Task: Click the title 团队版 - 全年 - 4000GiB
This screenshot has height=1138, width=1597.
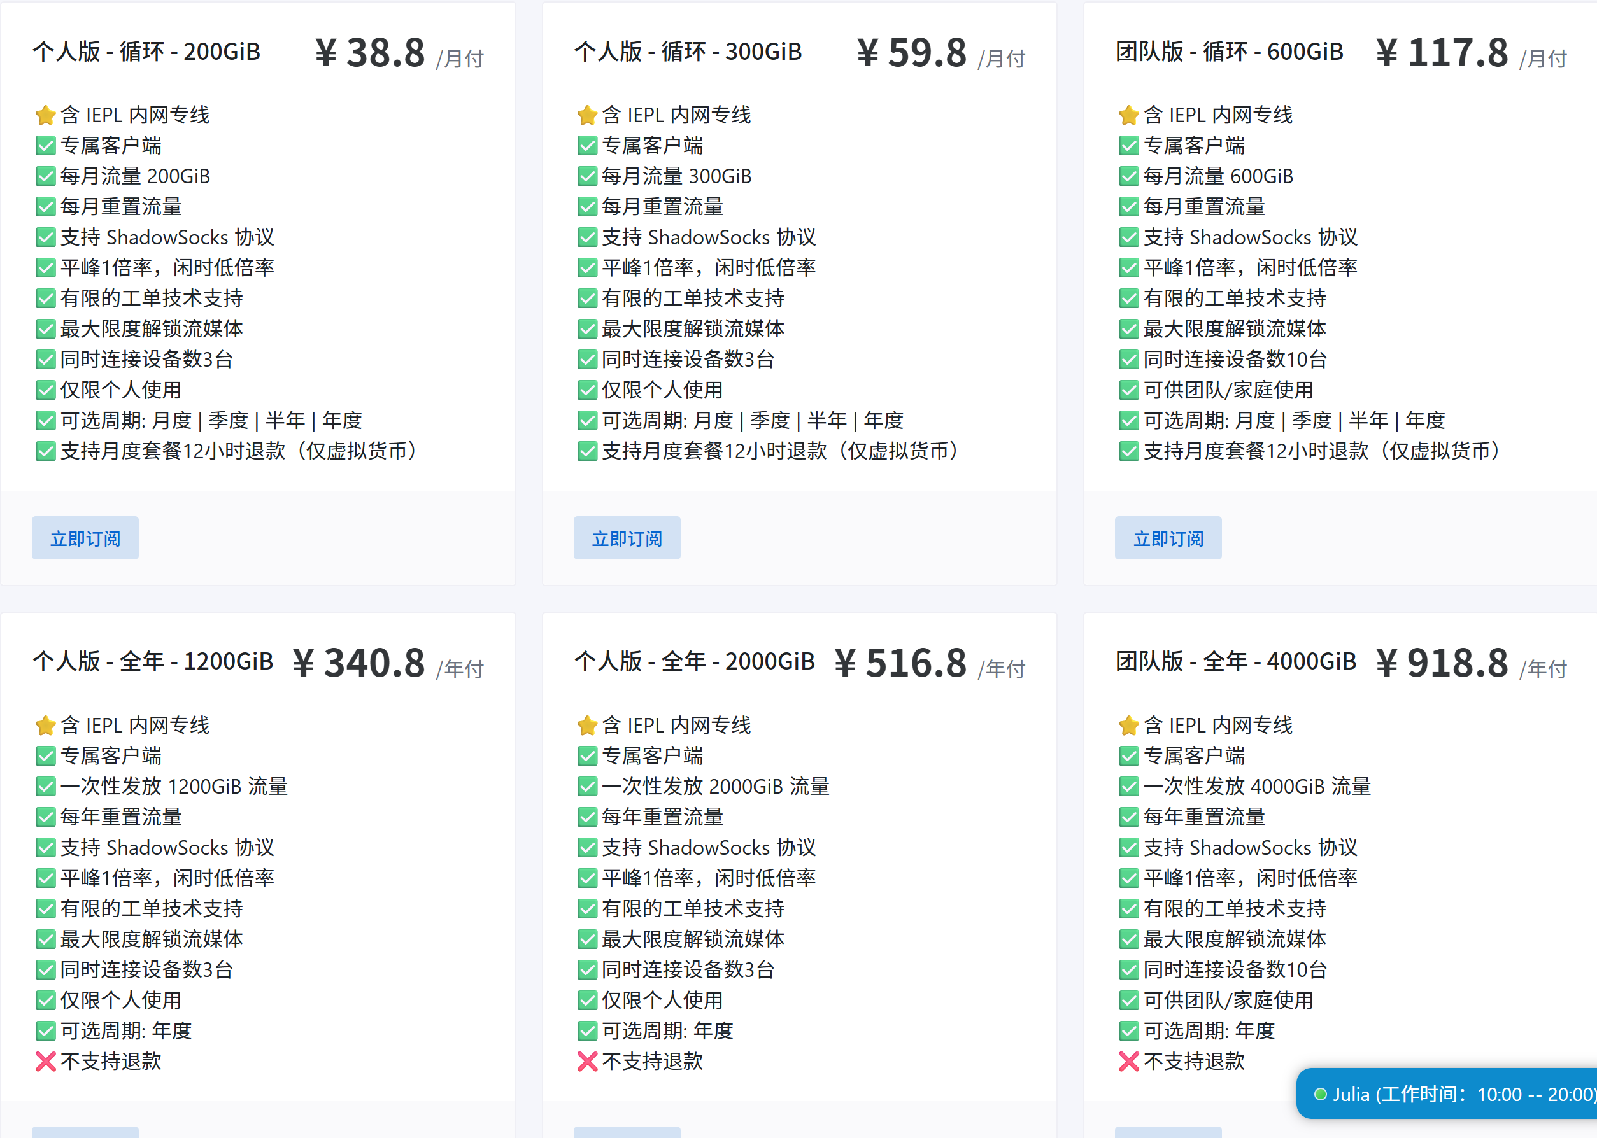Action: [1236, 661]
